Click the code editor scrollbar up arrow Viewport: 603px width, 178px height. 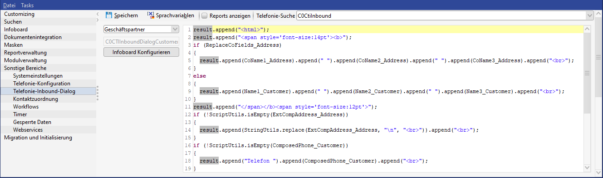[x=587, y=30]
